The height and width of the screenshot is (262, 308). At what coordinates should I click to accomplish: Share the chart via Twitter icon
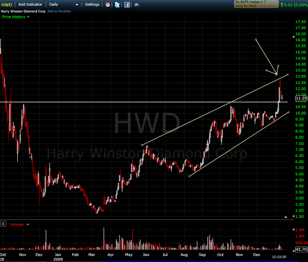click(x=117, y=5)
